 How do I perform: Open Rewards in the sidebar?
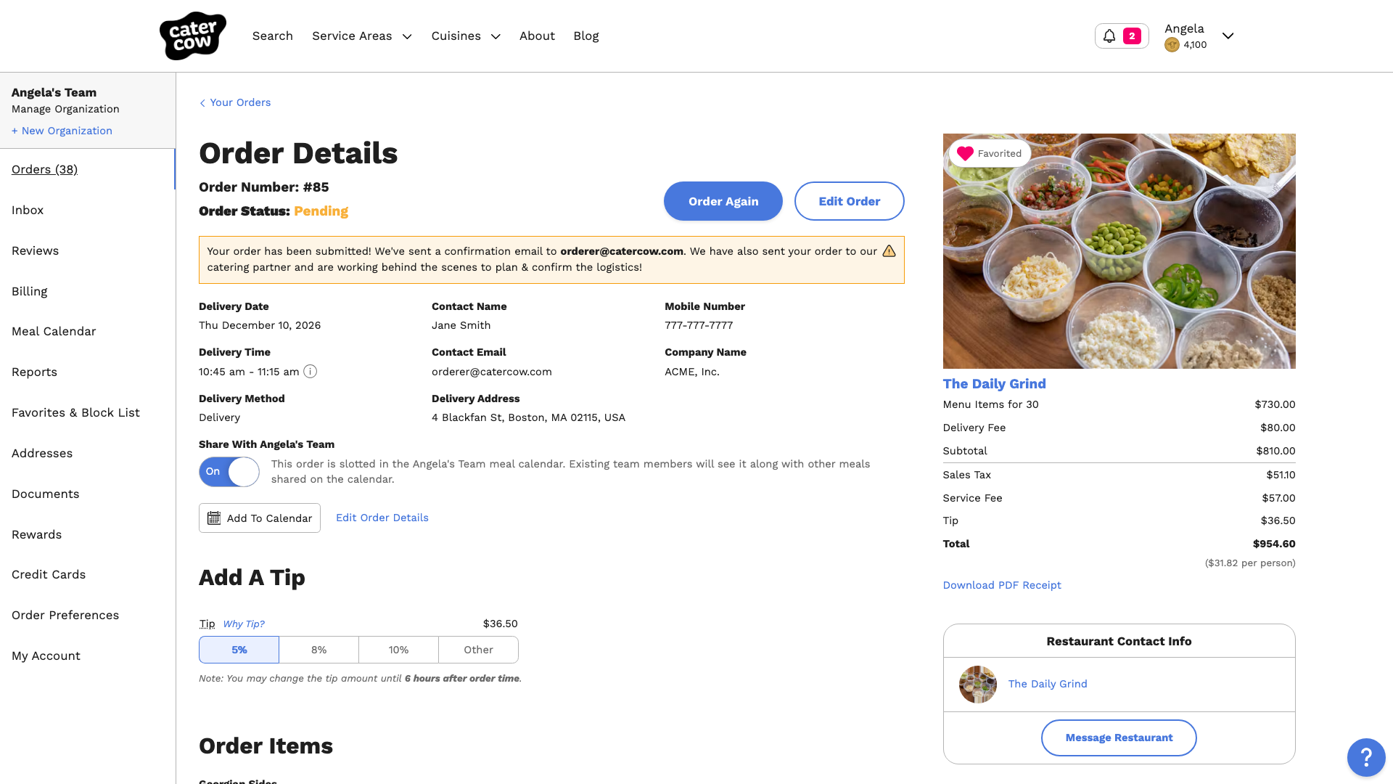pyautogui.click(x=36, y=534)
